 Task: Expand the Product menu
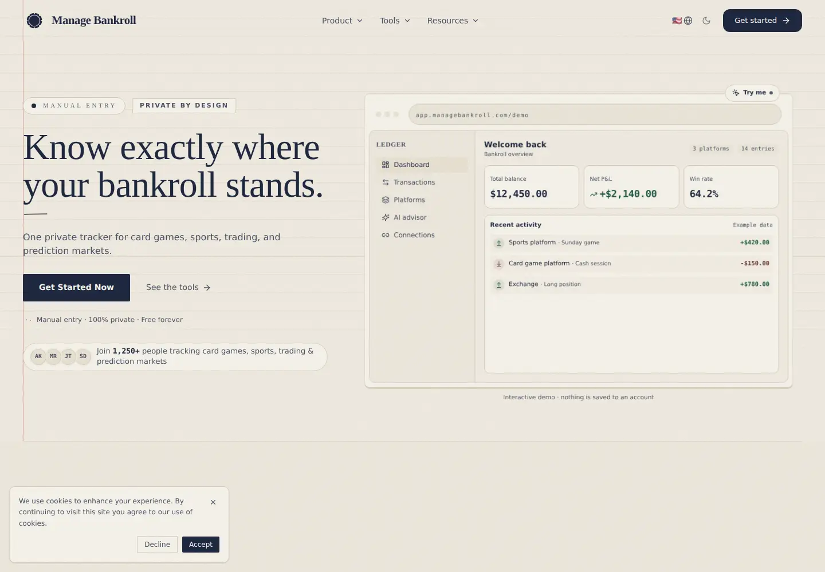click(342, 21)
